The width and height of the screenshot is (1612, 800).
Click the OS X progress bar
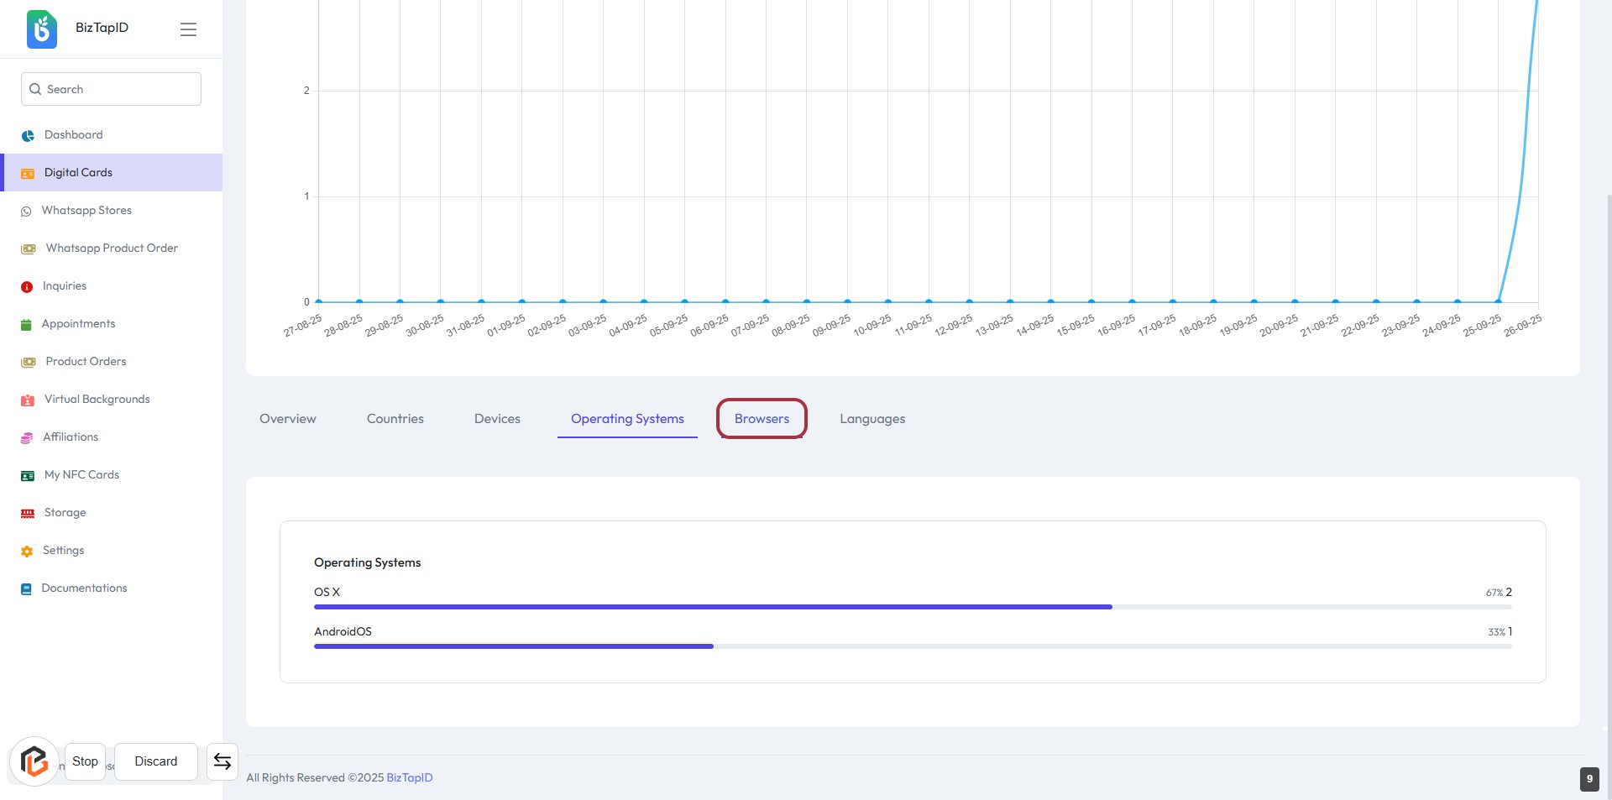coord(713,607)
